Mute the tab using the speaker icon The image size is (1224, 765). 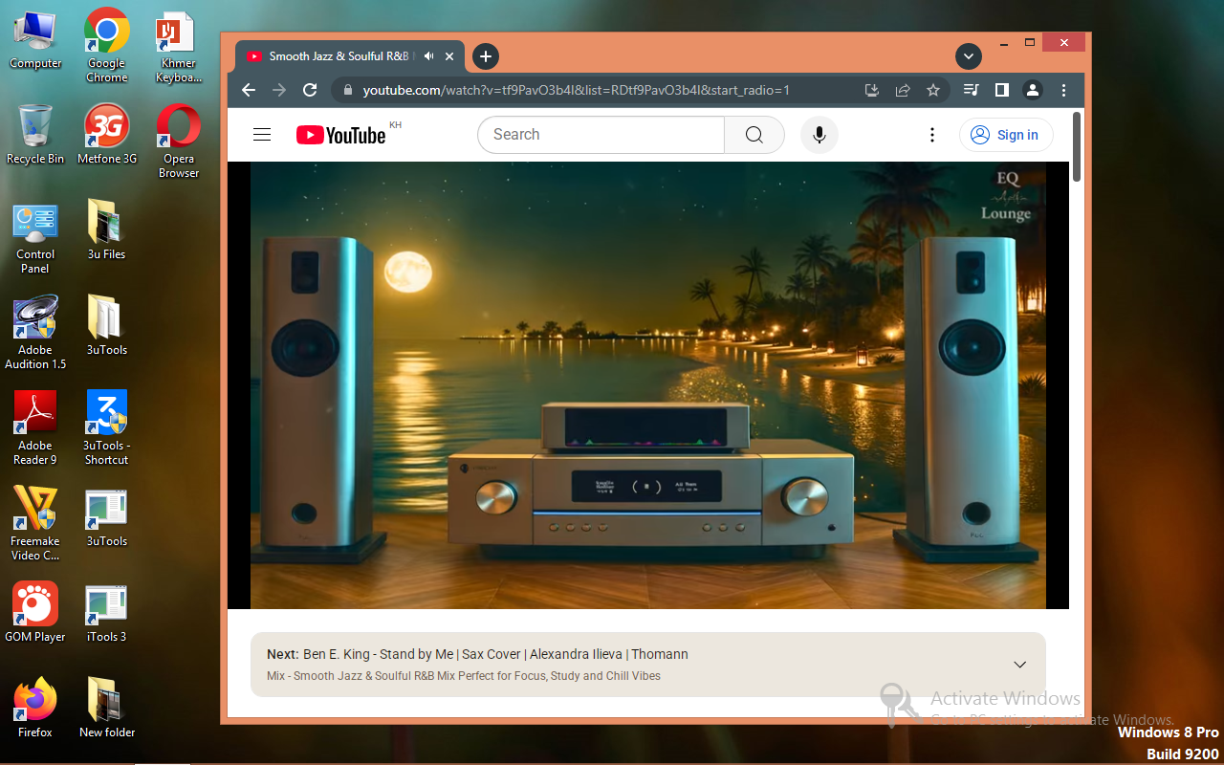(429, 56)
